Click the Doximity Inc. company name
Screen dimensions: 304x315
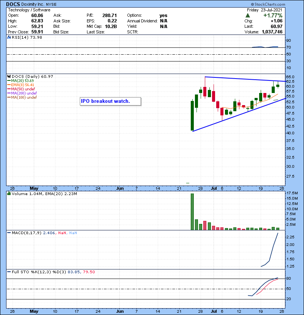point(33,4)
